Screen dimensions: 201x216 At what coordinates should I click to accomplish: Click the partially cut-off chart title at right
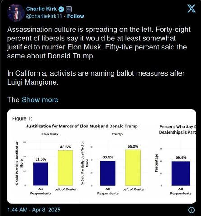point(178,130)
